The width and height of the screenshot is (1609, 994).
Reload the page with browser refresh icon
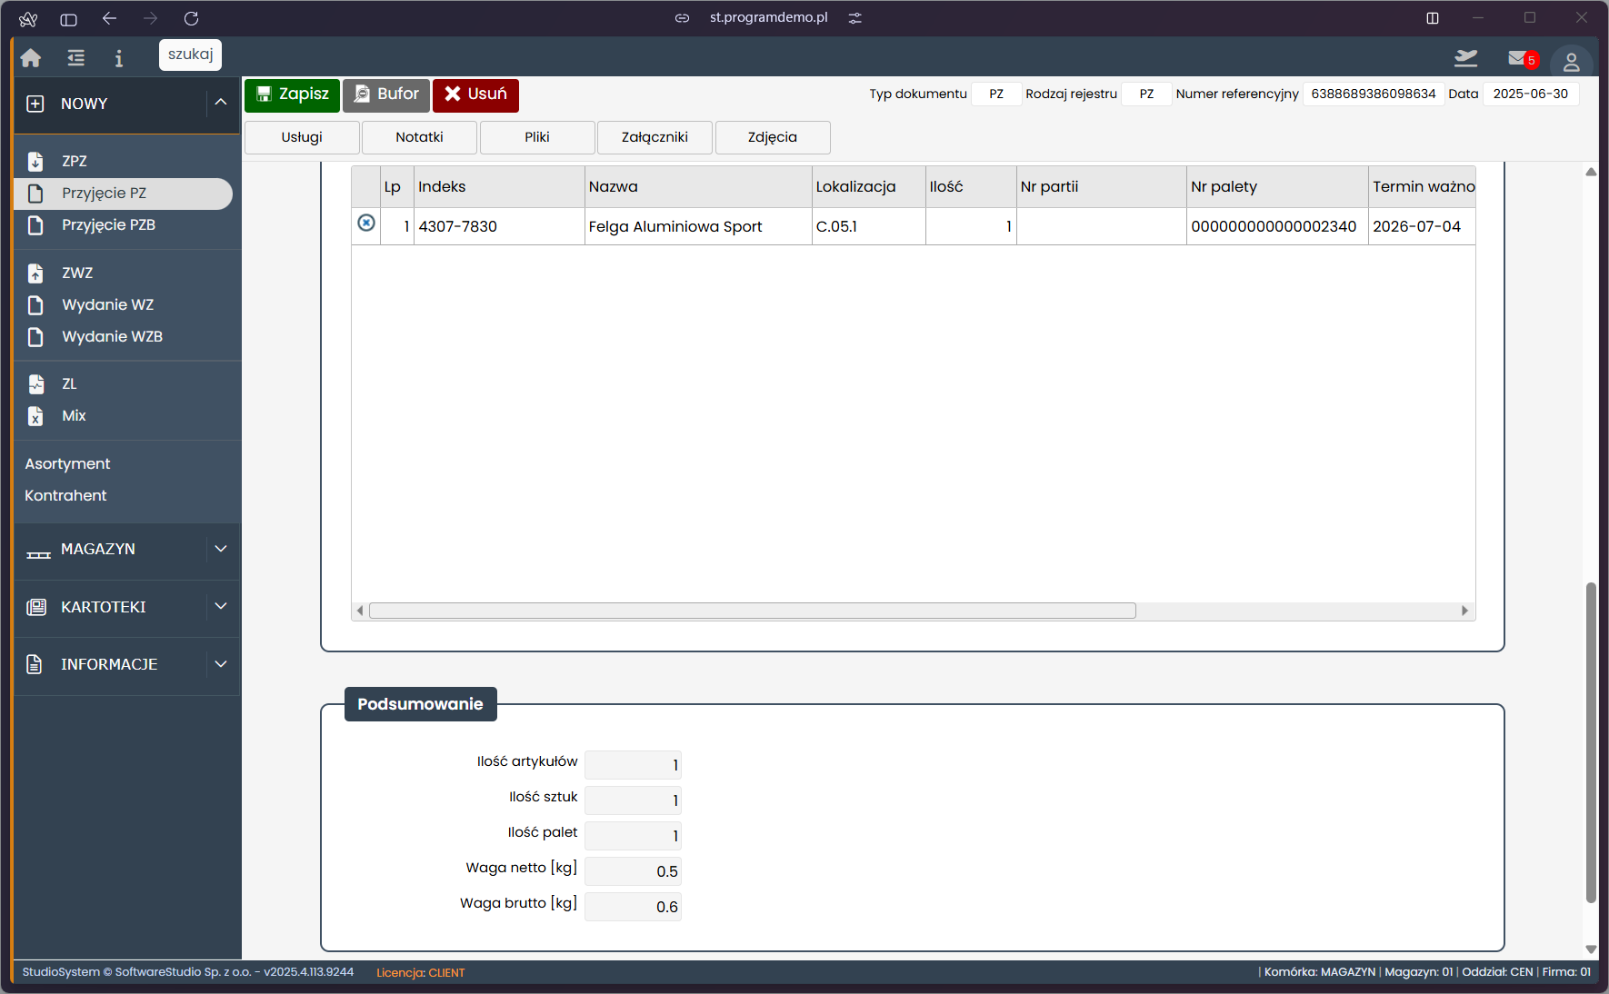[191, 18]
